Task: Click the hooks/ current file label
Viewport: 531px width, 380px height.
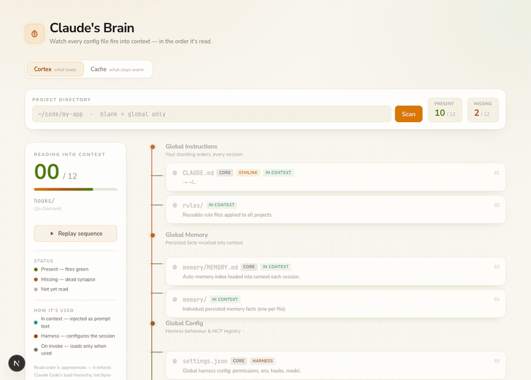Action: point(44,200)
